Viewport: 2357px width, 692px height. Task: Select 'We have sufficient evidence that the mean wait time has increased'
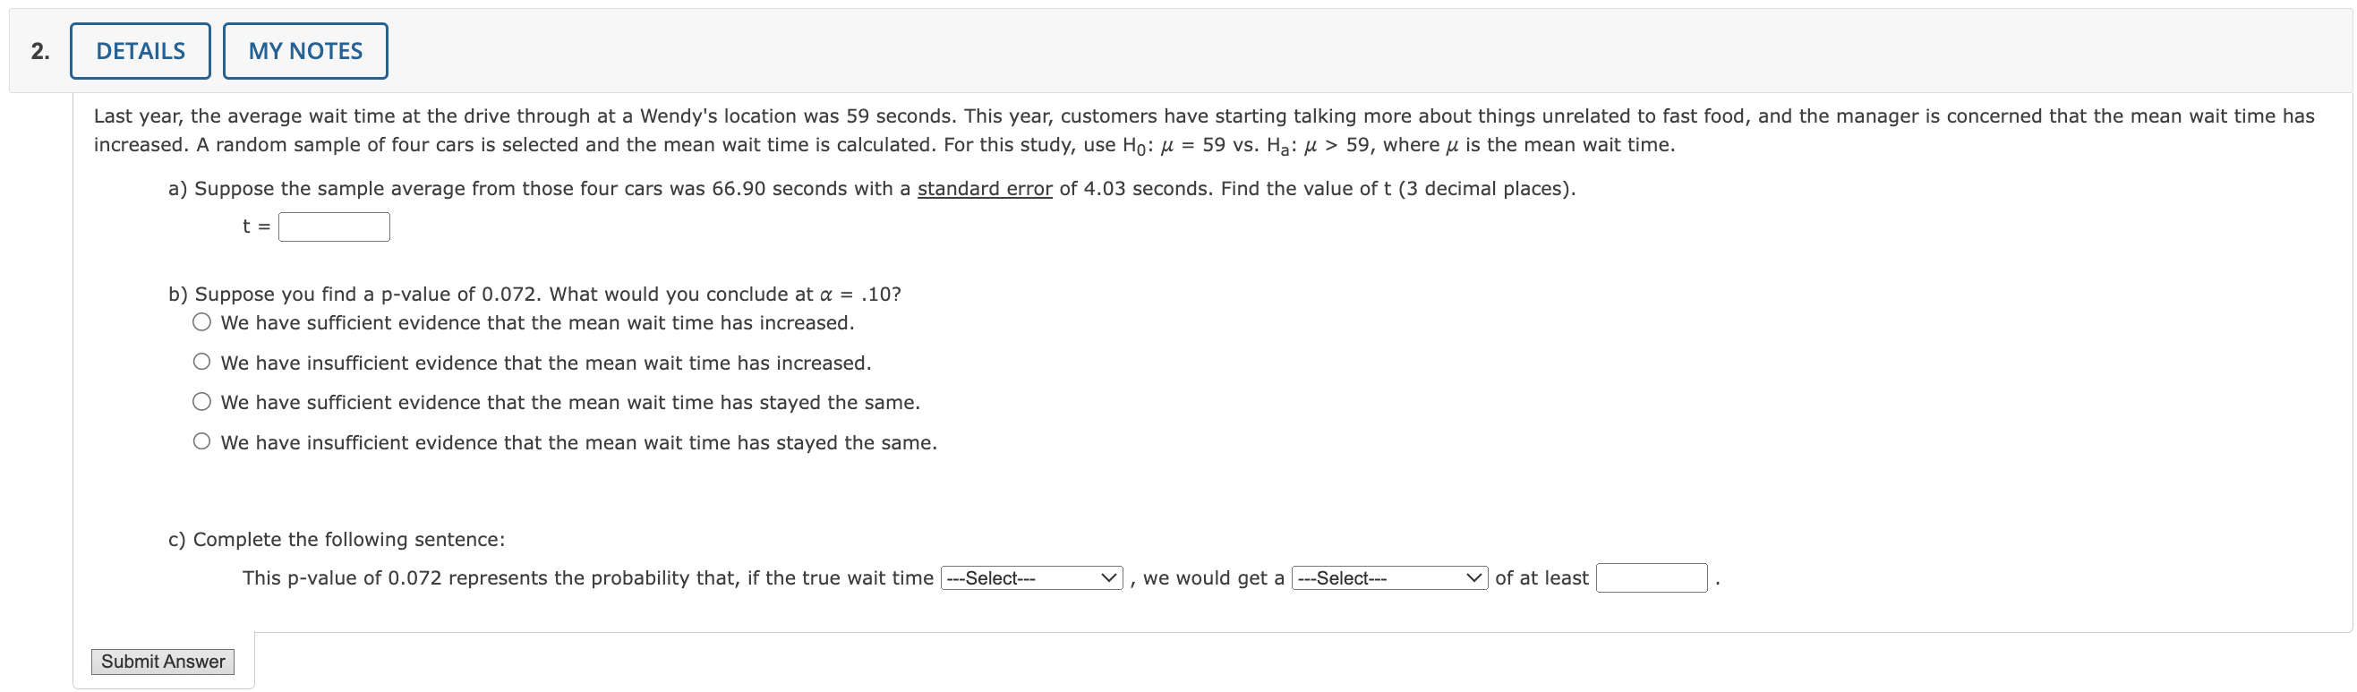pyautogui.click(x=201, y=321)
